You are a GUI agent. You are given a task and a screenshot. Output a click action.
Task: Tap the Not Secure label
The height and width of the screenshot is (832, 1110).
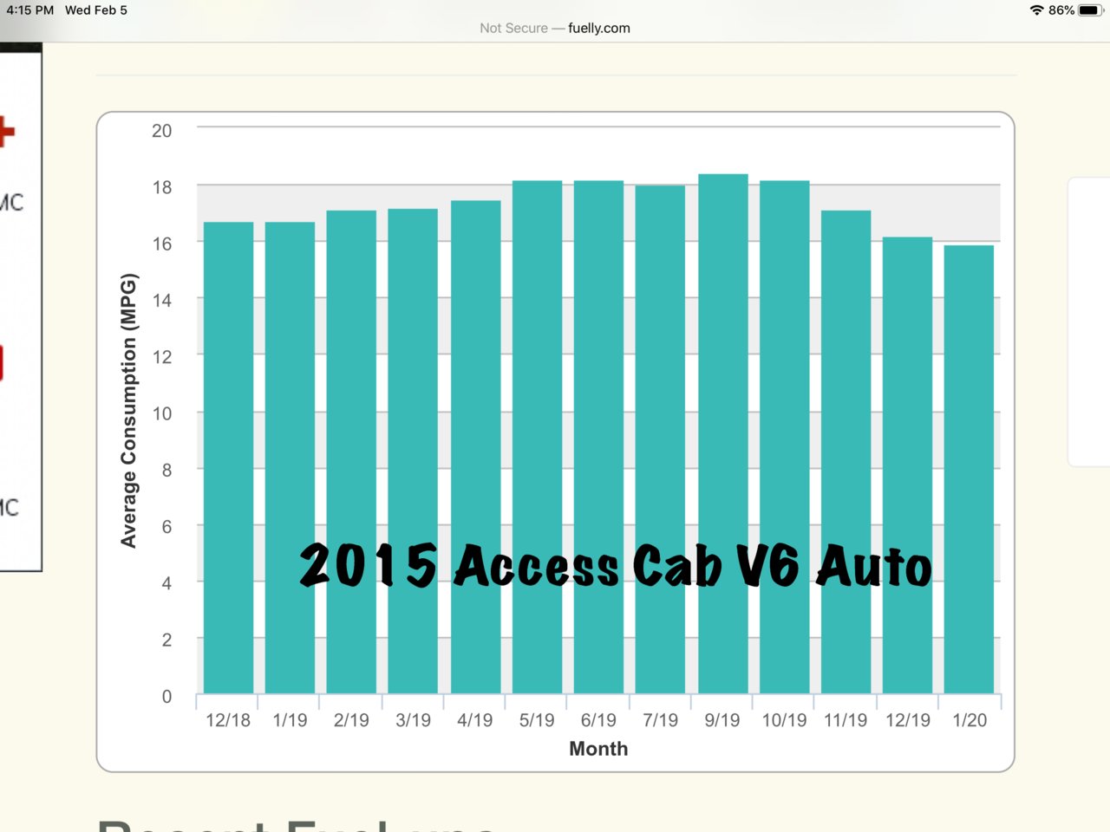click(513, 28)
